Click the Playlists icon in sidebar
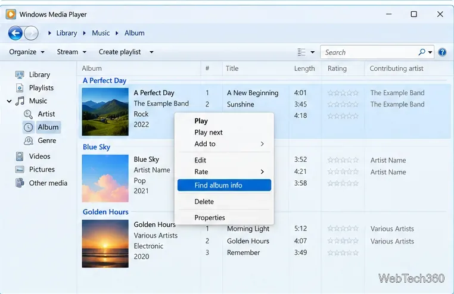Image resolution: width=454 pixels, height=294 pixels. 20,87
